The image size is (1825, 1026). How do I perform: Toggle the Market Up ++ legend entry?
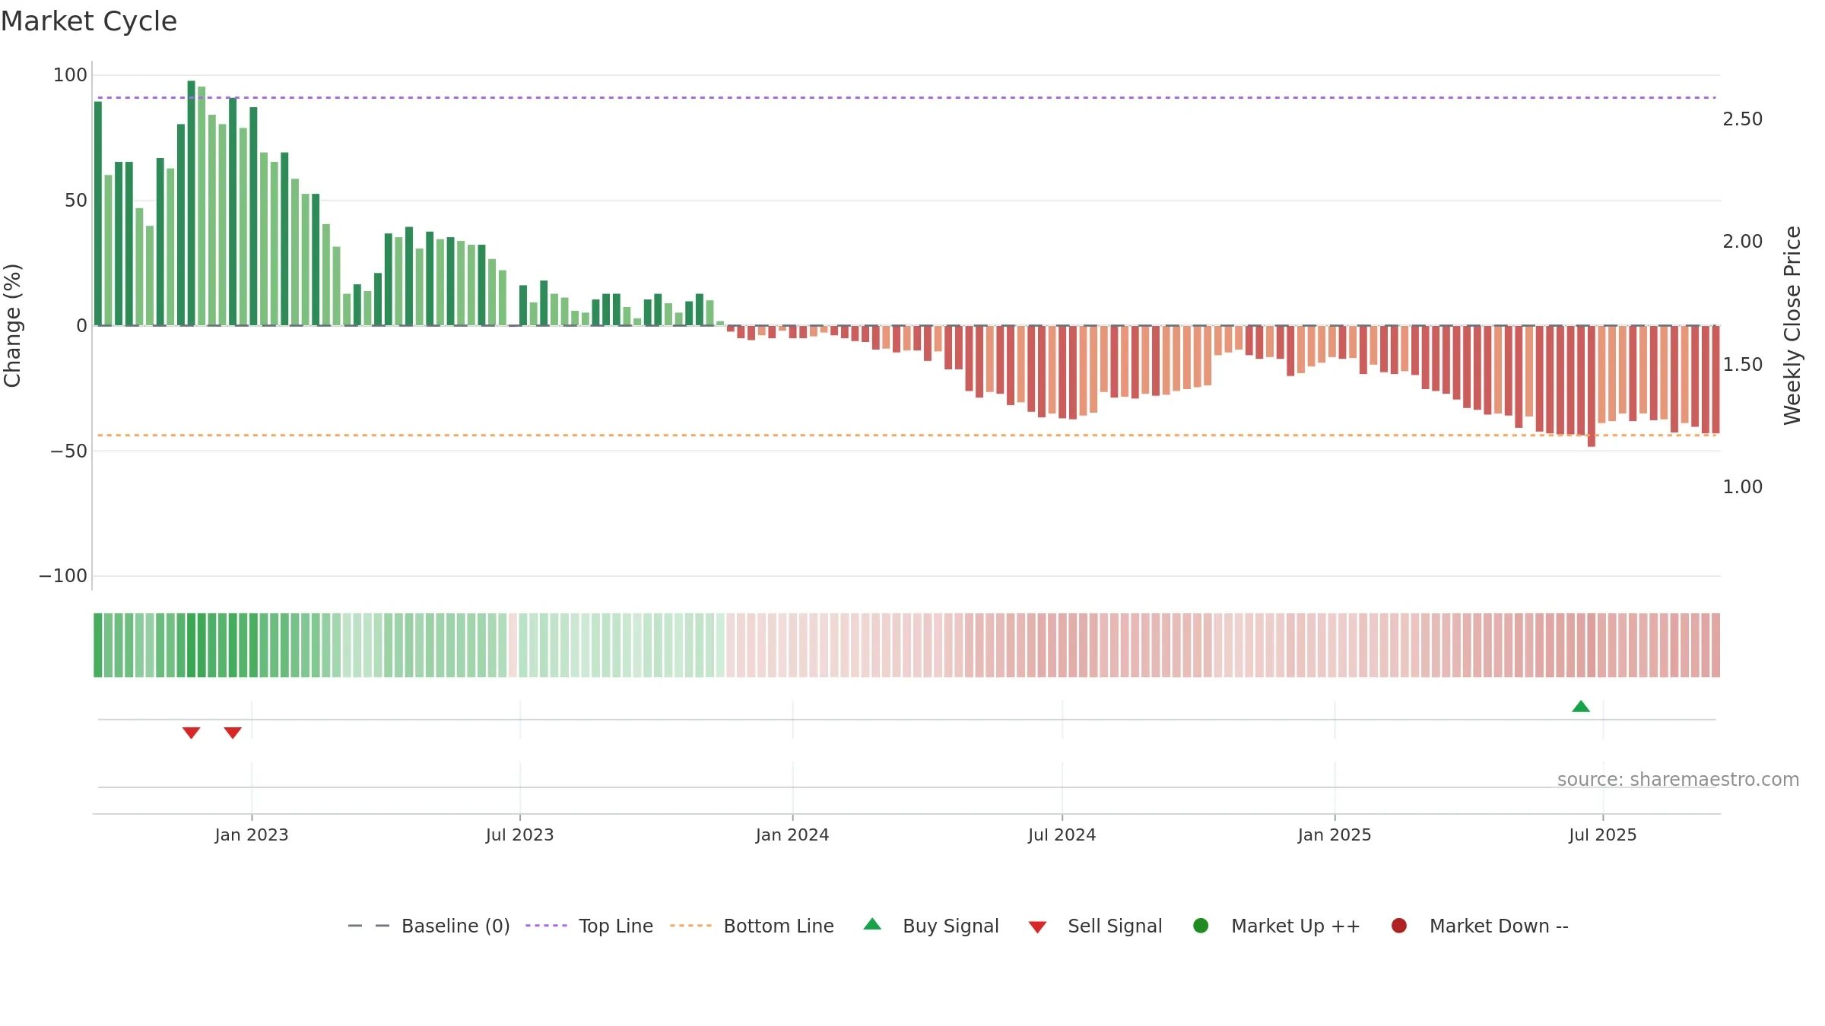point(1277,926)
